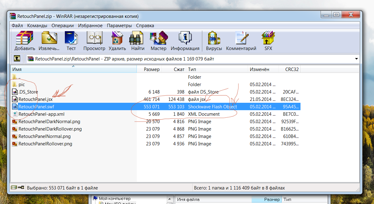This screenshot has width=374, height=204.
Task: Select RetouchPanelNormal.png file
Action: pyautogui.click(x=44, y=136)
